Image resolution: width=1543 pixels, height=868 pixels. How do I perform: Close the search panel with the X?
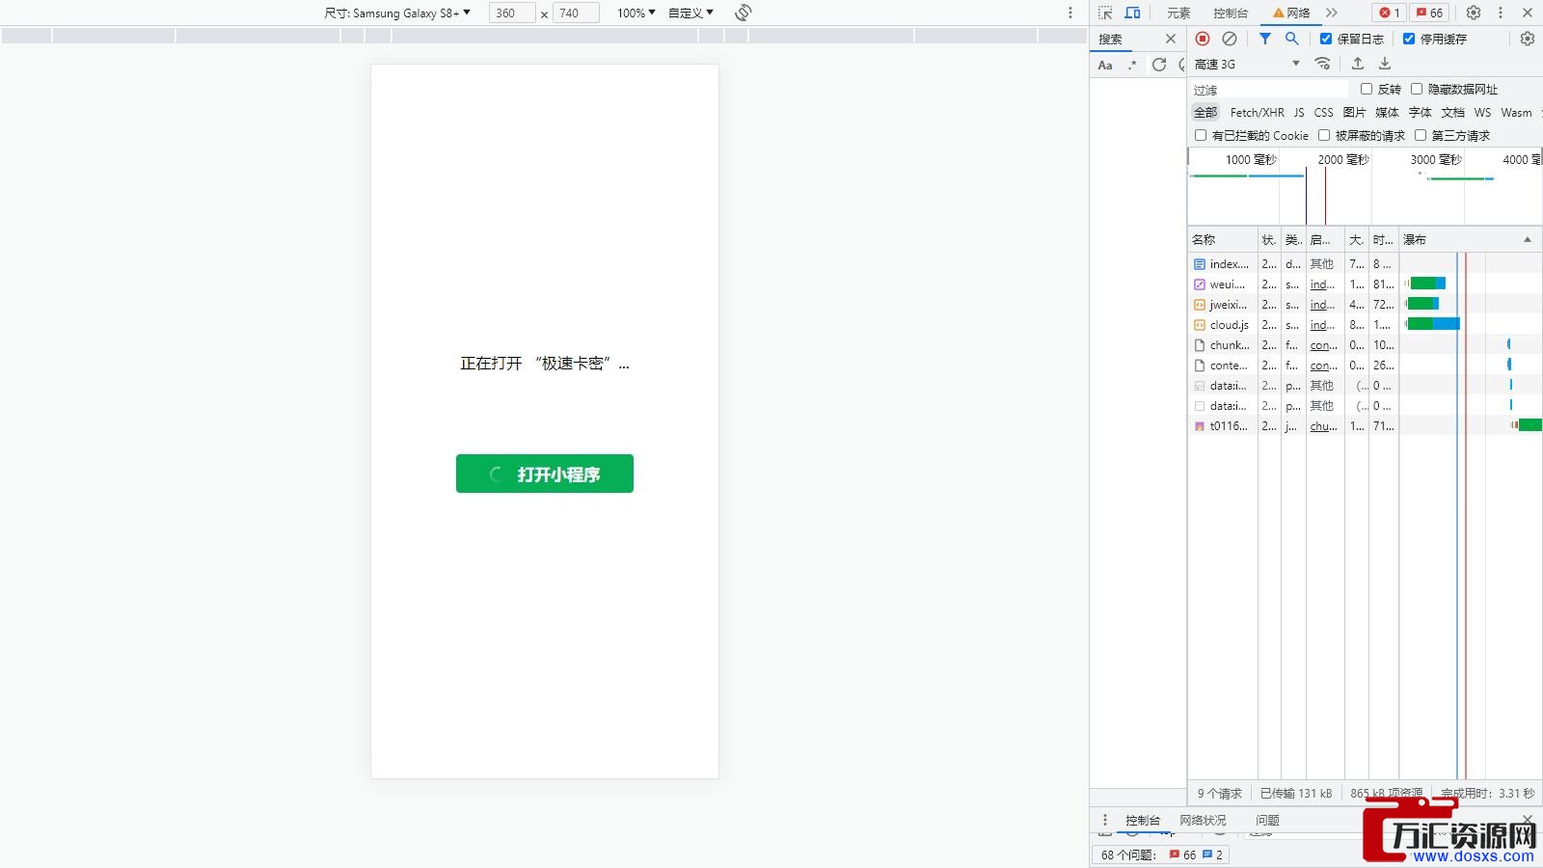(x=1170, y=39)
